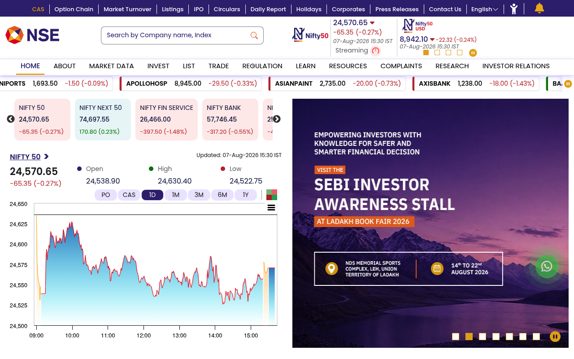The image size is (574, 359).
Task: Open the Holidays link
Action: (x=309, y=9)
